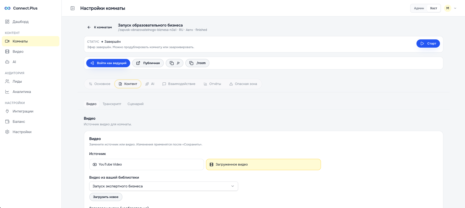The height and width of the screenshot is (208, 465).
Task: Click the Дашборд grid icon
Action: [7, 22]
